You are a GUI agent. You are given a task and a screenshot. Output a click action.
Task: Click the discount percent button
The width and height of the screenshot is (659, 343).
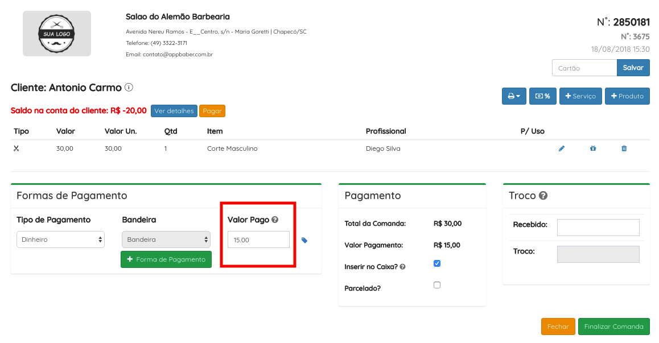[542, 96]
